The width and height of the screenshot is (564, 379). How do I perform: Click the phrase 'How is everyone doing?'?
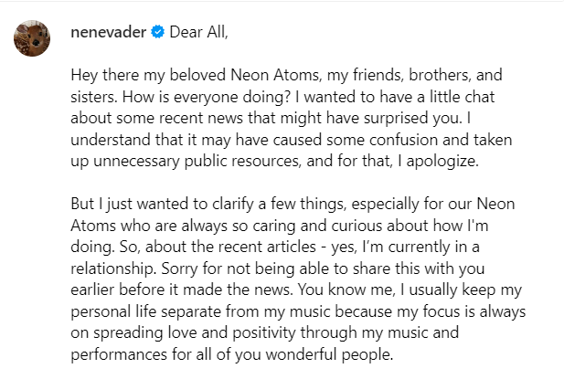click(x=206, y=97)
